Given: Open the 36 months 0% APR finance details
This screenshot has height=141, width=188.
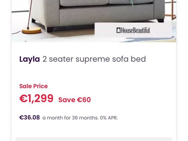Looking at the screenshot, I should click(x=80, y=118).
